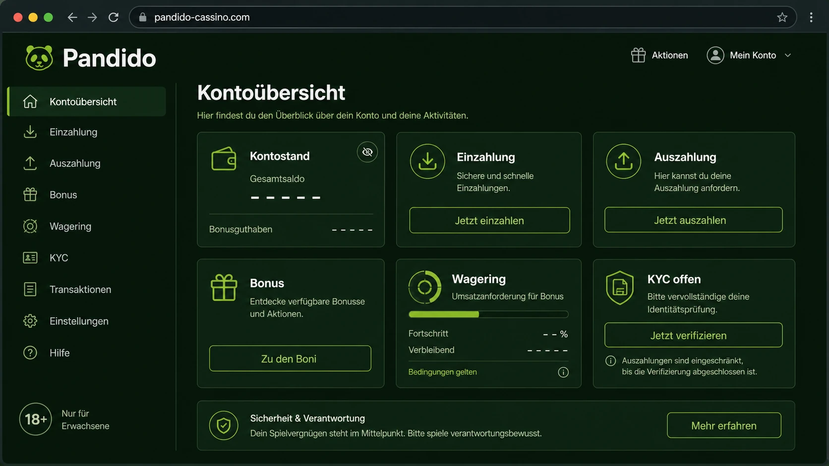Screen dimensions: 829x466
Task: Click the gift icon beside Bonus in sidebar
Action: [x=30, y=195]
